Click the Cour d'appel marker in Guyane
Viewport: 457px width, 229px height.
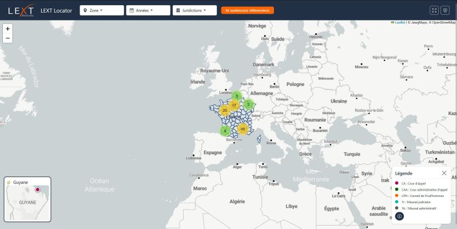[x=37, y=189]
